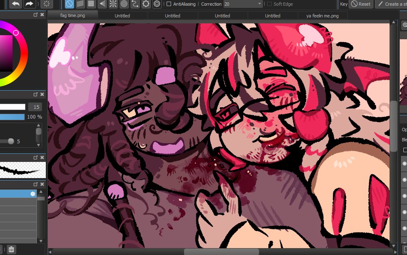
Task: Select the dotted circle snap icon
Action: click(146, 4)
